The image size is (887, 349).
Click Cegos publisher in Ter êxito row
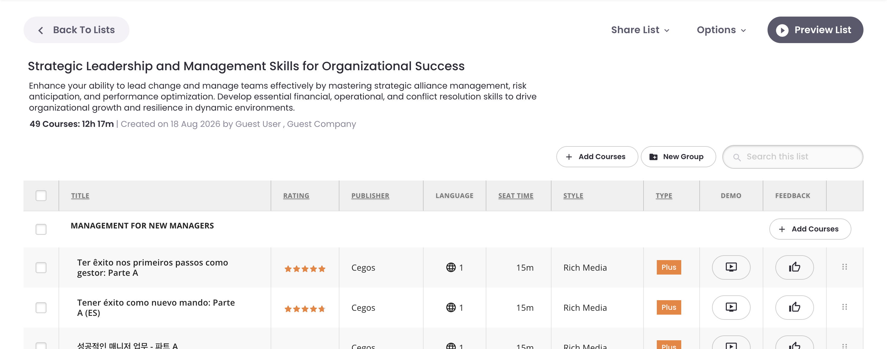pos(363,268)
